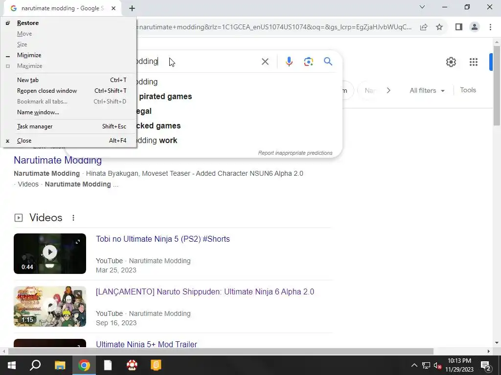Image resolution: width=501 pixels, height=375 pixels.
Task: Open Windows taskbar search
Action: 35,365
